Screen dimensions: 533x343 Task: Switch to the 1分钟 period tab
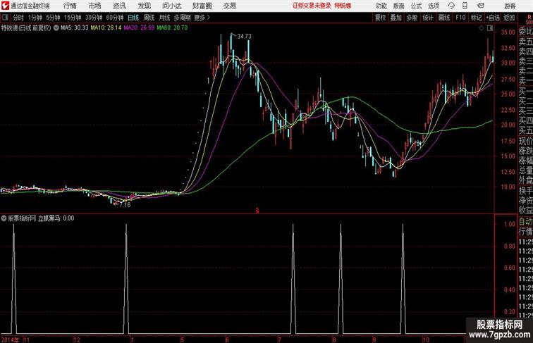(x=35, y=18)
